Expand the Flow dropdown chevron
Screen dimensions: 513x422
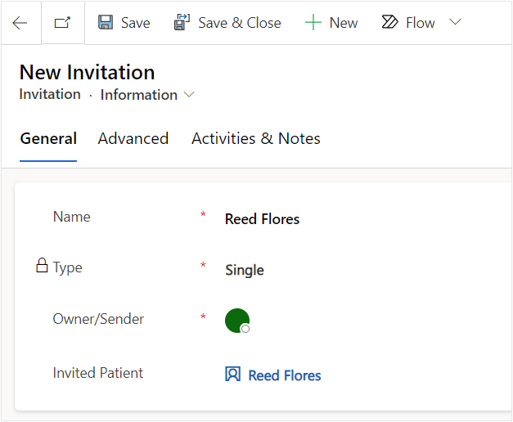[x=455, y=22]
